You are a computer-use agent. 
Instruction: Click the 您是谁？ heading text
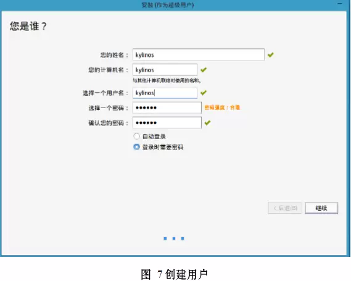(x=28, y=26)
